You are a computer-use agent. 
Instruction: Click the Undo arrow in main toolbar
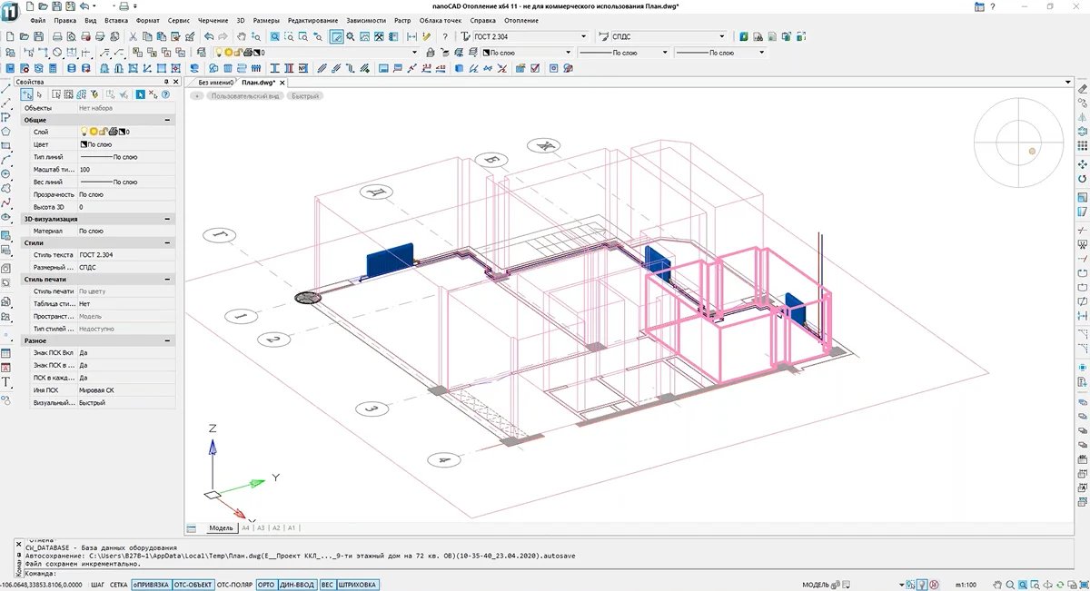tap(208, 36)
